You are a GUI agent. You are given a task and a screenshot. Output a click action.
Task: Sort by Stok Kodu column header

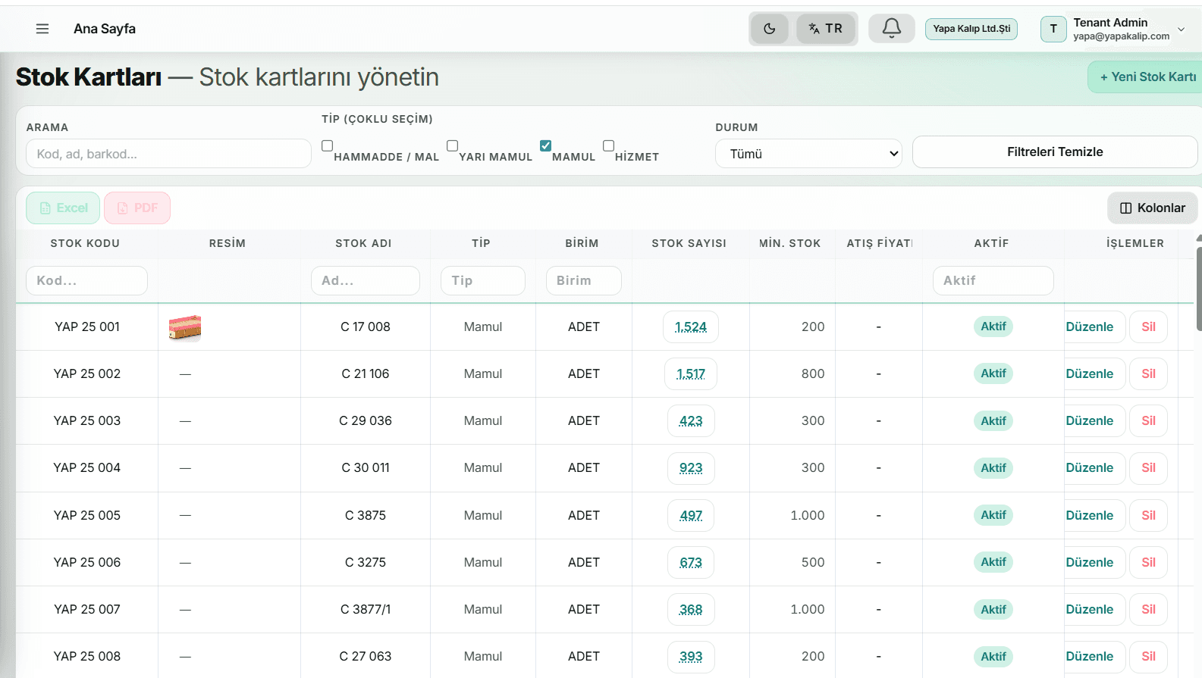click(x=85, y=243)
